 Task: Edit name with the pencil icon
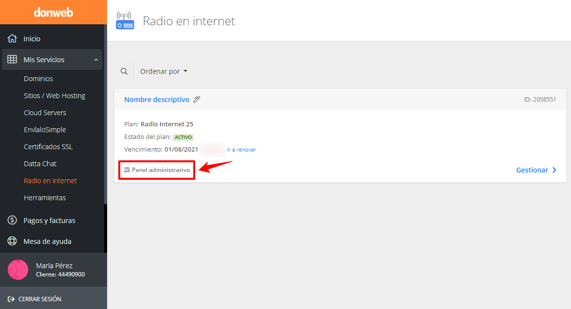197,100
